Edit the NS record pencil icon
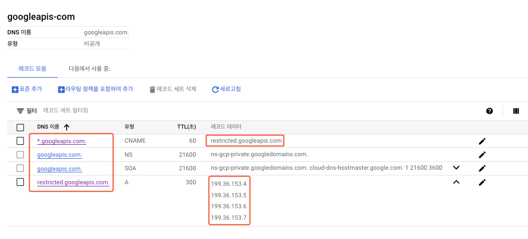 point(482,155)
